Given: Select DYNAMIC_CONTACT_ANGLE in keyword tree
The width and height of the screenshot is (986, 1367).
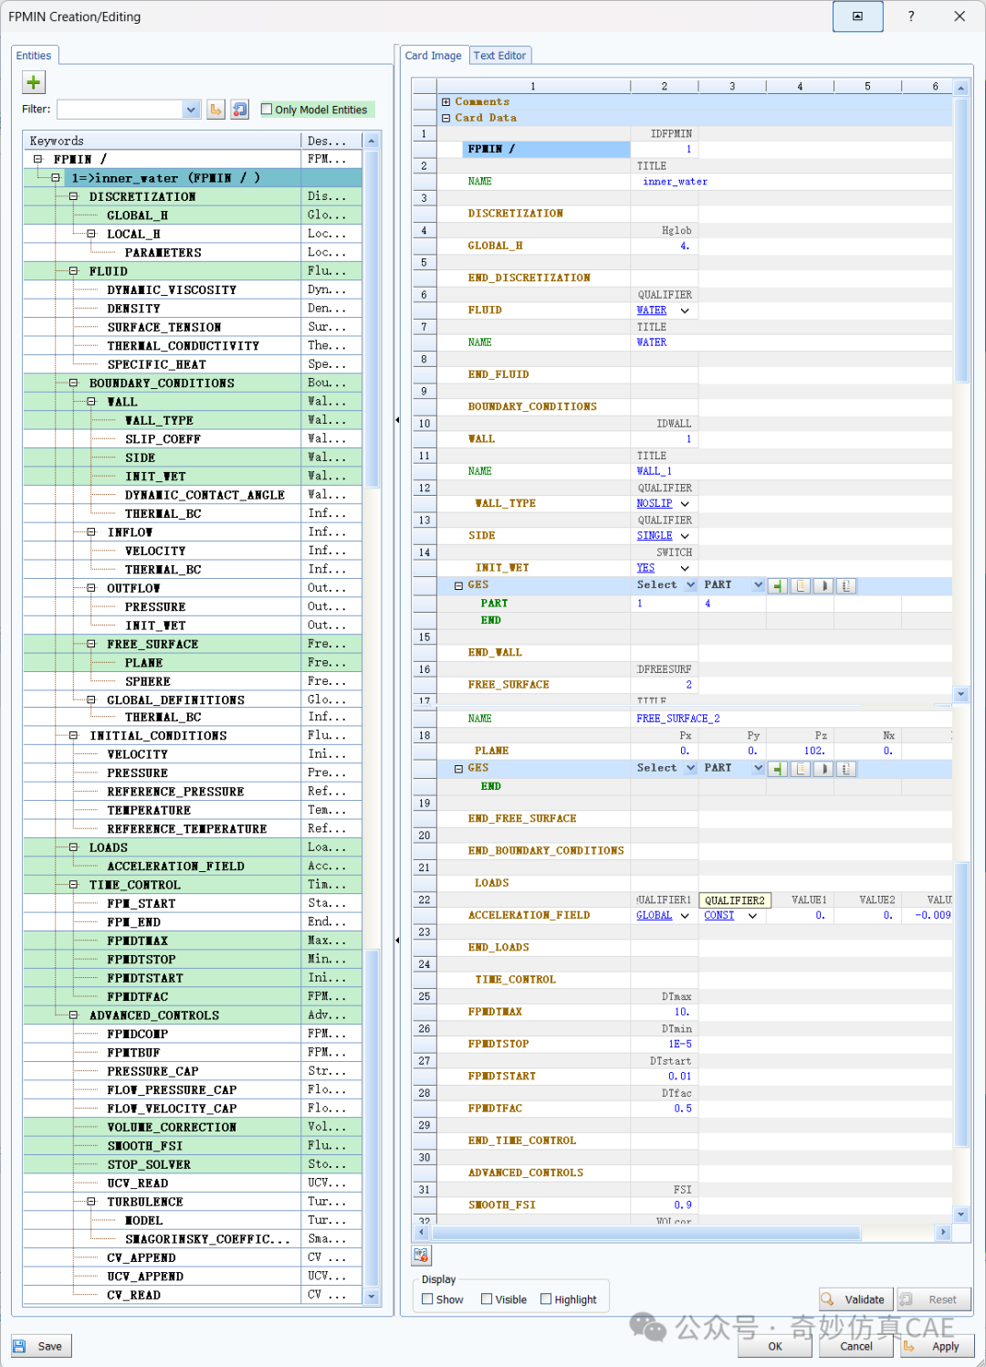Looking at the screenshot, I should pos(205,495).
